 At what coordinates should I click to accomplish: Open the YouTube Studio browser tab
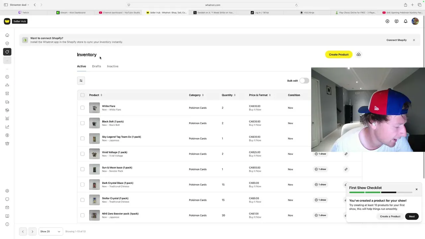[119, 13]
